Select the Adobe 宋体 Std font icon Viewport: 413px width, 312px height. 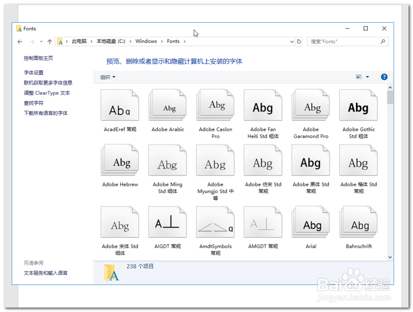point(120,222)
